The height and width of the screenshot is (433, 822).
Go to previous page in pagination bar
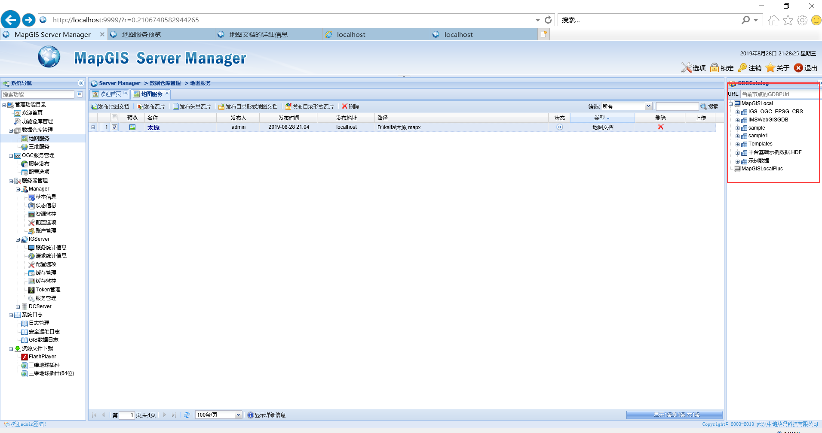(x=104, y=415)
